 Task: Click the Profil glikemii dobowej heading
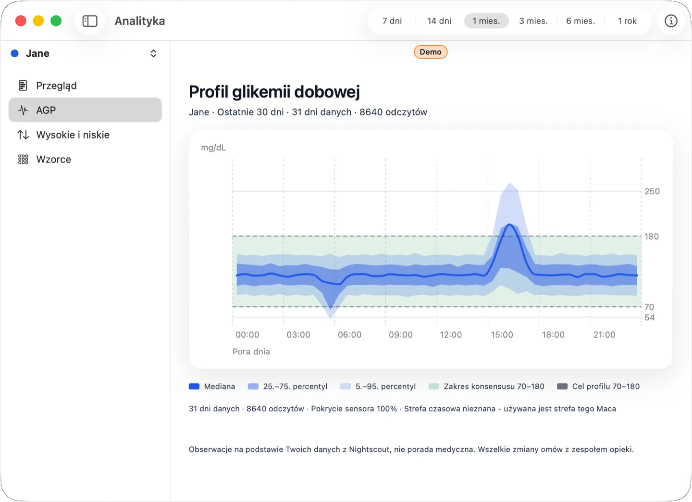point(274,91)
